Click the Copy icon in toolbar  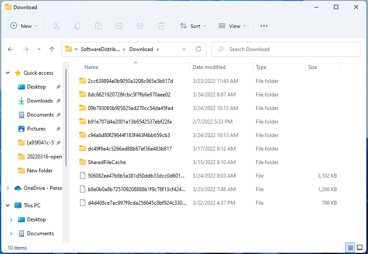click(x=77, y=26)
